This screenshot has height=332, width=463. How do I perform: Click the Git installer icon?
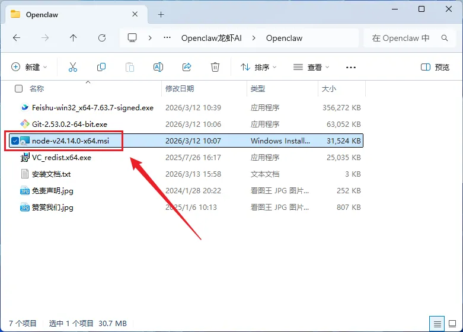25,124
